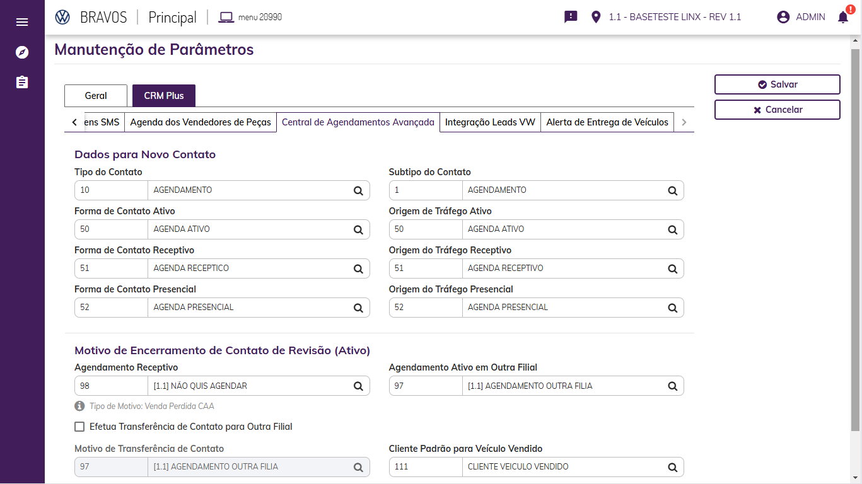862x484 pixels.
Task: Open the hamburger menu in sidebar
Action: pos(22,22)
